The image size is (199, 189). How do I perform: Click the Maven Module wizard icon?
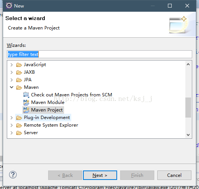(x=26, y=102)
